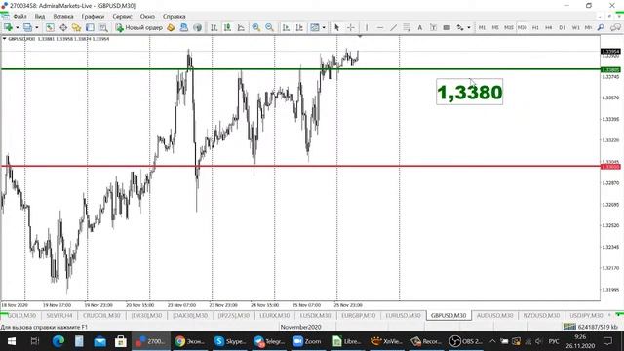Screen dimensions: 624x351
Task: Switch to the EURUSD,M30 chart tab
Action: [x=403, y=315]
